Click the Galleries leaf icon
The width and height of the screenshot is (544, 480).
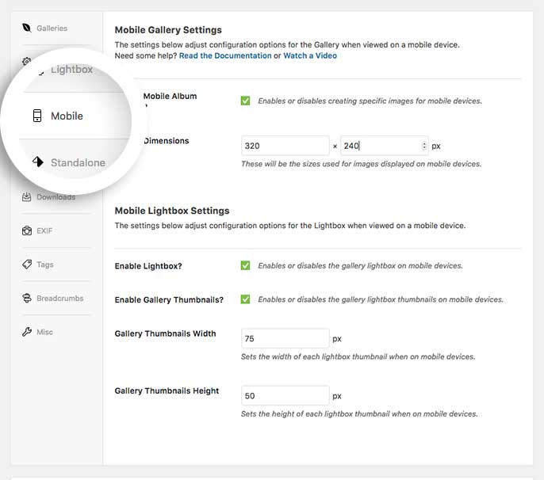coord(27,28)
